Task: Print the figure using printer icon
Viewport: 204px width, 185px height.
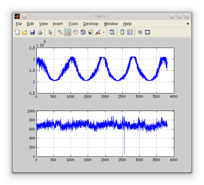Action: [40, 32]
